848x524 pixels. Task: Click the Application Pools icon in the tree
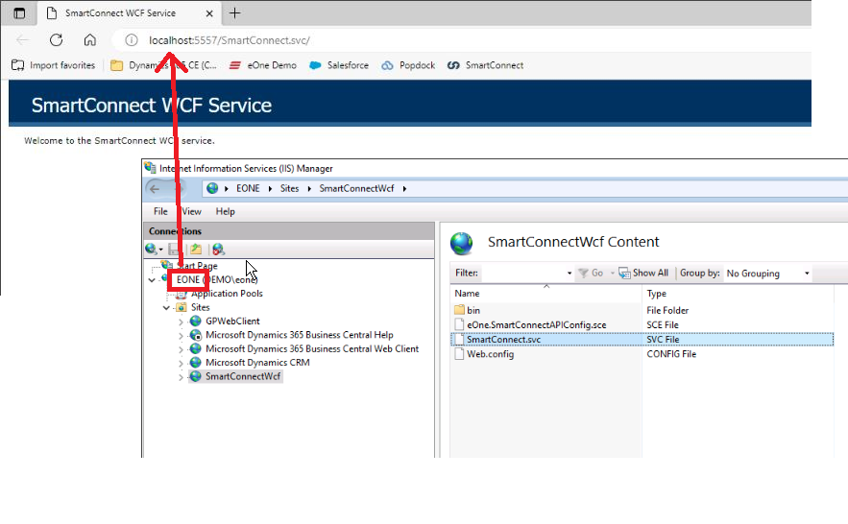pyautogui.click(x=182, y=294)
